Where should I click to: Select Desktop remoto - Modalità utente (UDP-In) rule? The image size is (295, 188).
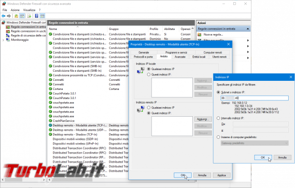(80, 130)
